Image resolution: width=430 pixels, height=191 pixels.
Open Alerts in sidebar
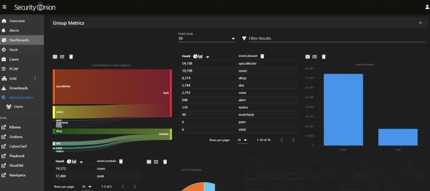[x=21, y=30]
